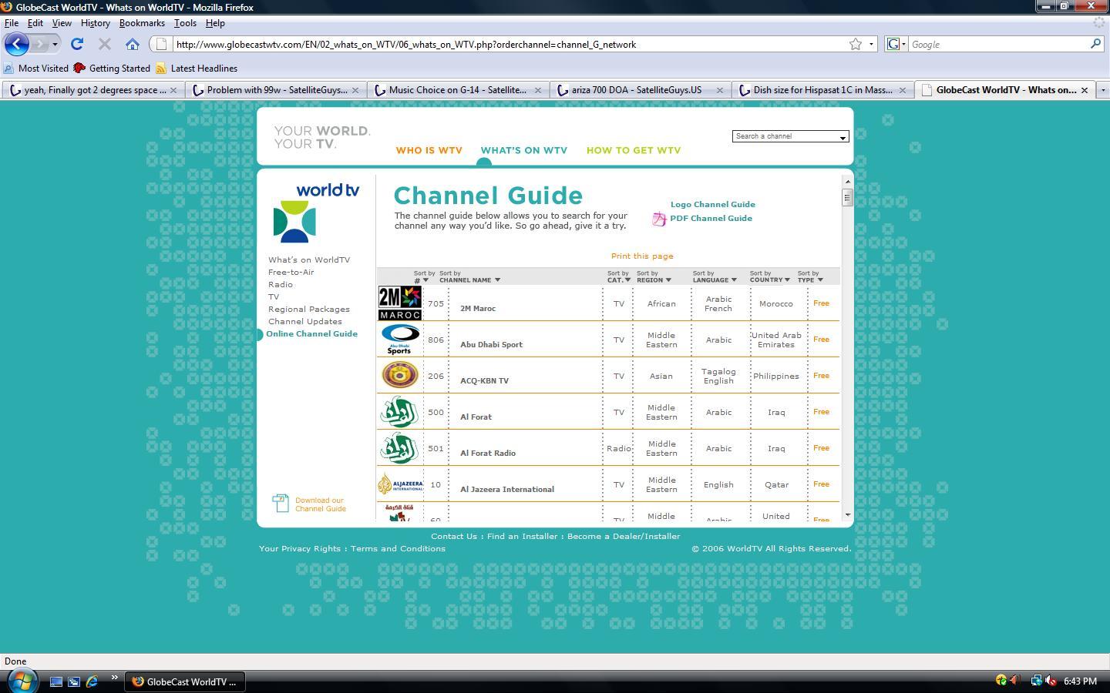This screenshot has height=693, width=1110.
Task: Open Internet Explorer from quick launch
Action: tap(92, 681)
